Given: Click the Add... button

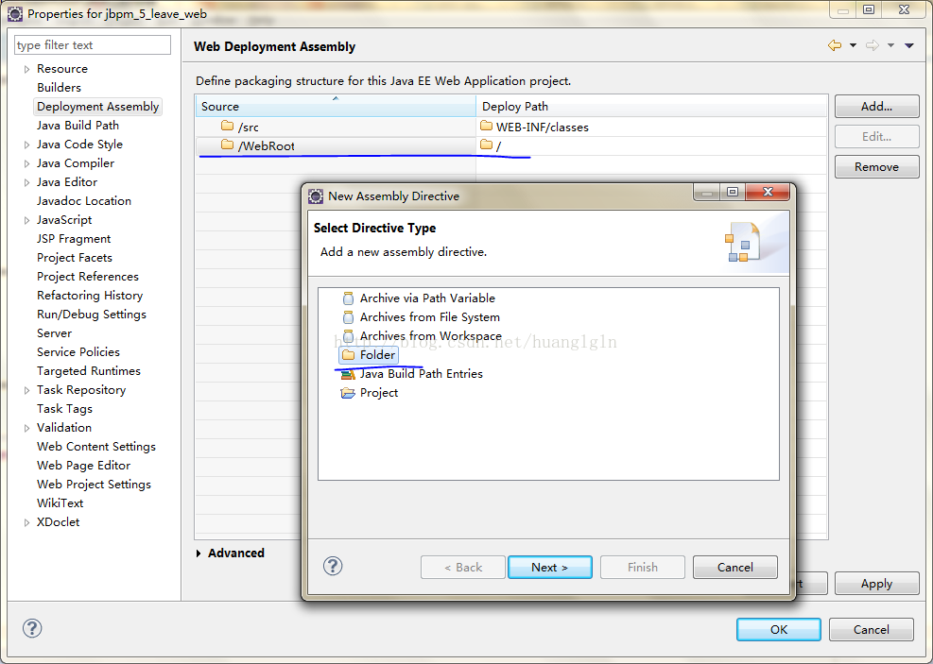Looking at the screenshot, I should pos(876,107).
